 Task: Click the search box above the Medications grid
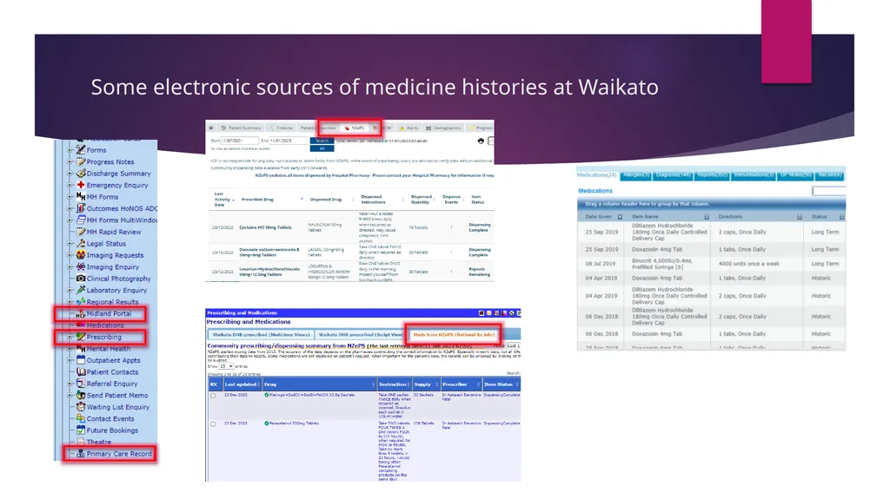point(828,191)
